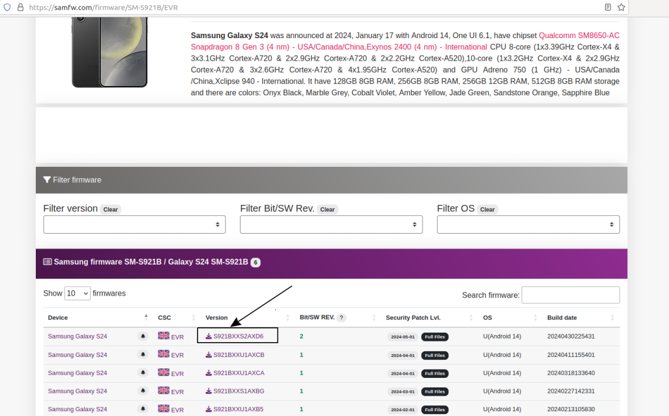This screenshot has height=416, width=669.
Task: Click bell icon in S921BXXS1AXBG row
Action: (x=143, y=391)
